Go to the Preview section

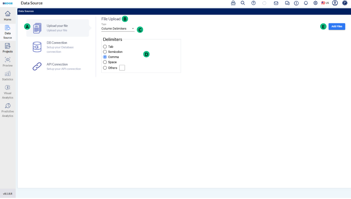(x=7, y=62)
